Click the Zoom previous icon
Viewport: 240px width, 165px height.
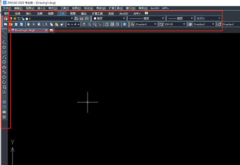[x=100, y=25]
